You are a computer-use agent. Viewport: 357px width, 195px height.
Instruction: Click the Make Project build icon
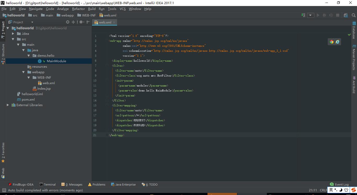tap(303, 15)
